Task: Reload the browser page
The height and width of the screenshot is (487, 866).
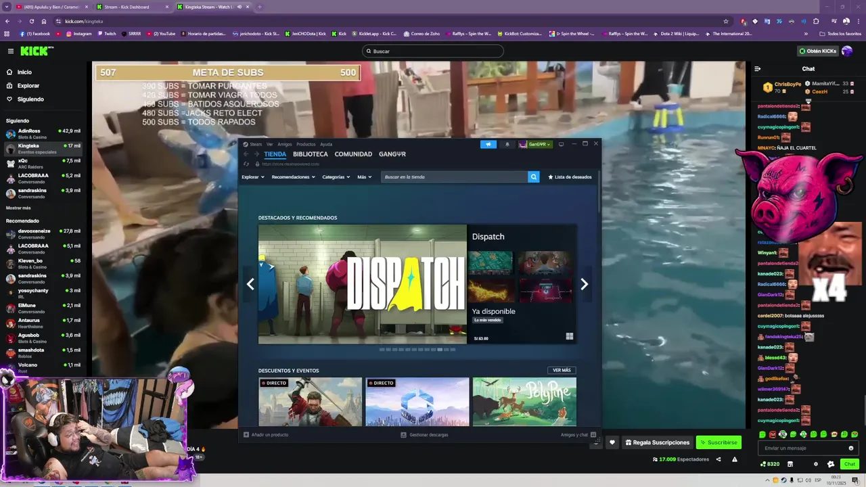Action: pyautogui.click(x=31, y=21)
